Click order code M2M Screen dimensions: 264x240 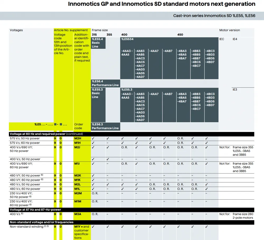point(78,193)
